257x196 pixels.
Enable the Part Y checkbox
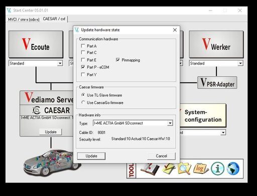point(83,74)
